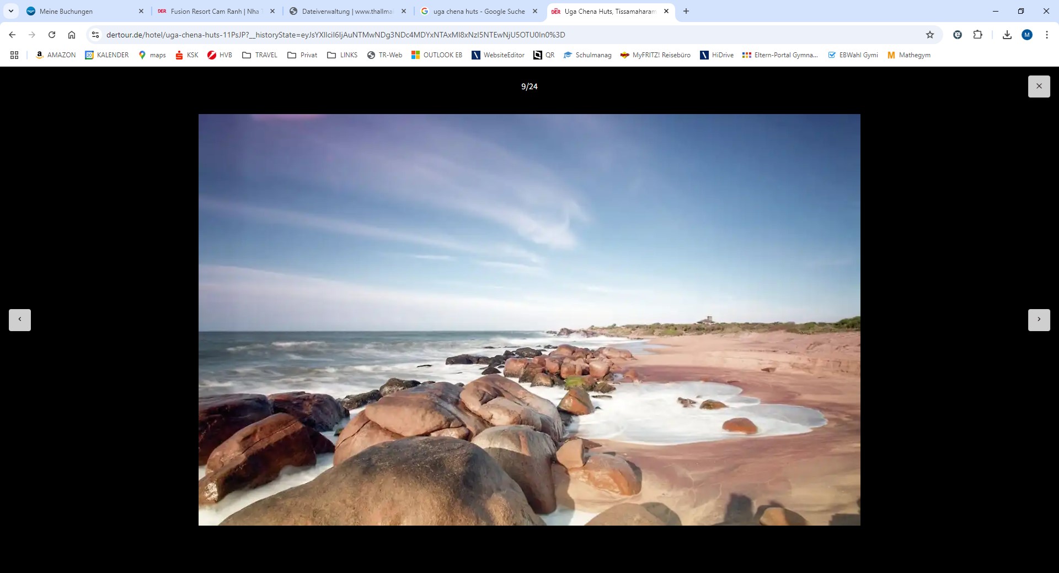Open the AMAZON bookmark
The width and height of the screenshot is (1059, 573).
click(x=56, y=55)
